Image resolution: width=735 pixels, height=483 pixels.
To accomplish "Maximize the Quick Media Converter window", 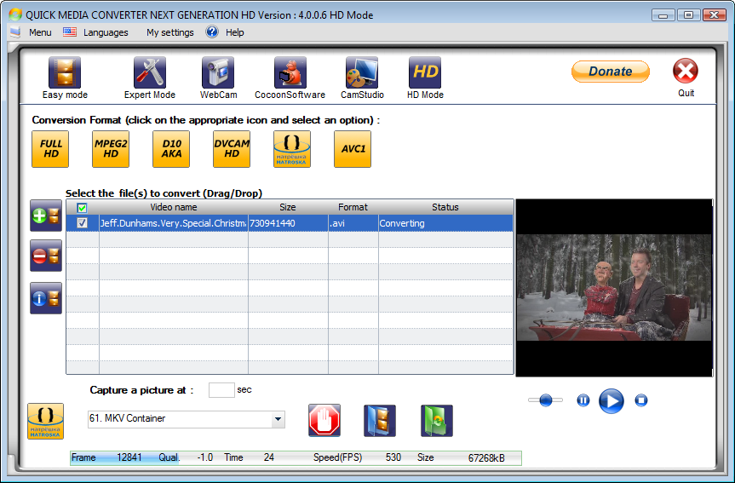I will 688,15.
